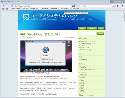Open the 「Mac」もそんなに安全ではない post title
125x98 pixels.
click(x=43, y=34)
